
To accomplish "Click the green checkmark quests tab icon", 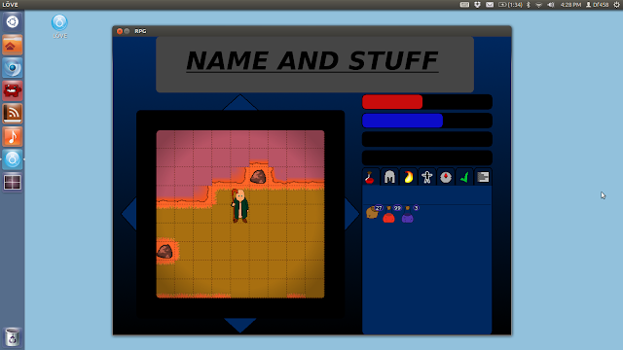I will (464, 177).
